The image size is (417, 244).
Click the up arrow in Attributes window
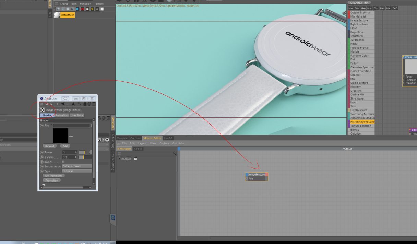tap(73, 104)
